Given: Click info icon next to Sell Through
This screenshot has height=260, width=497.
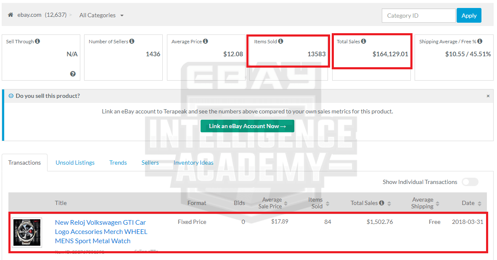Looking at the screenshot, I should tap(37, 41).
